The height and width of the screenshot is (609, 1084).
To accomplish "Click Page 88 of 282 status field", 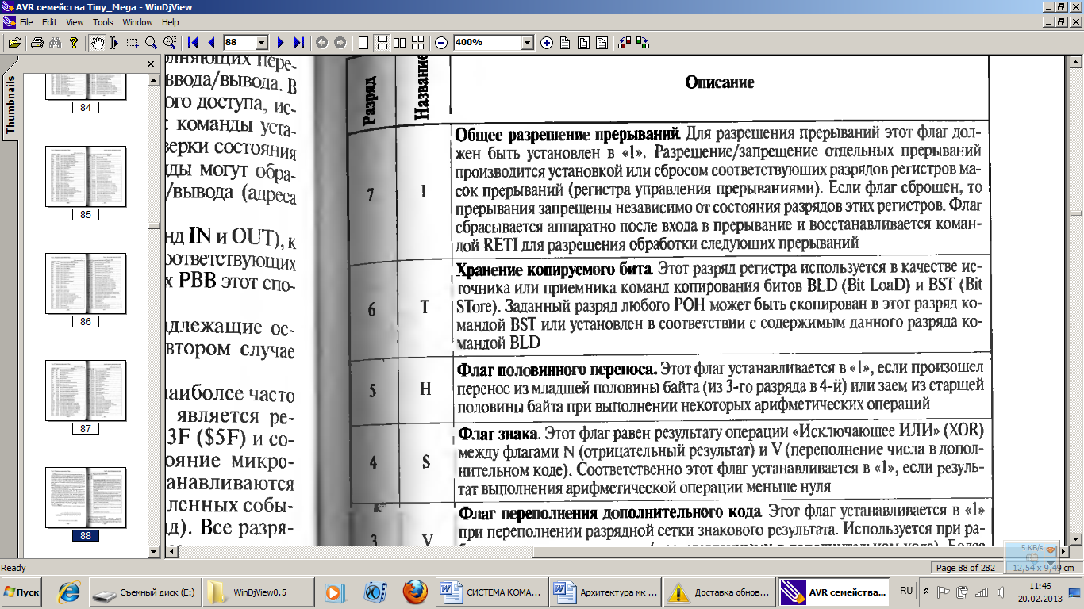I will click(x=966, y=568).
